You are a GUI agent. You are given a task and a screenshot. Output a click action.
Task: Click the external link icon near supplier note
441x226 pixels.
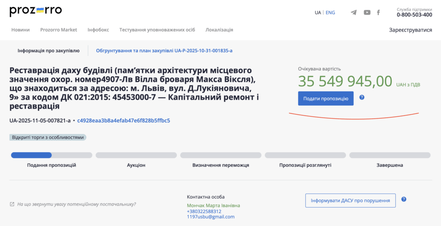pyautogui.click(x=12, y=204)
